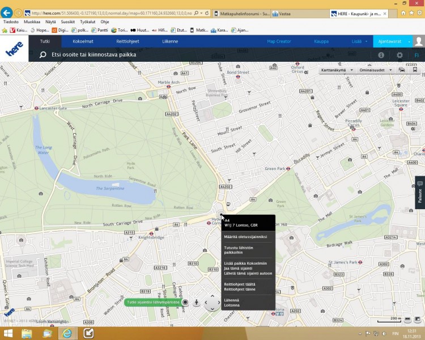Click the Kauppa link in the header
The width and height of the screenshot is (425, 340).
[321, 41]
